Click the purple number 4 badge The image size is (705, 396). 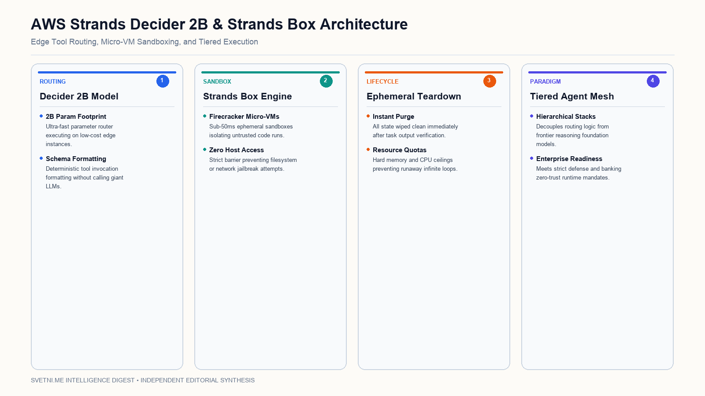pyautogui.click(x=653, y=81)
